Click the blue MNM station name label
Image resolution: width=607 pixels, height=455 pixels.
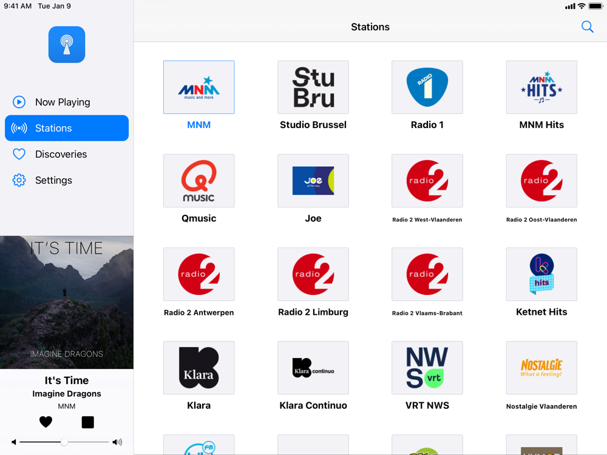(199, 125)
